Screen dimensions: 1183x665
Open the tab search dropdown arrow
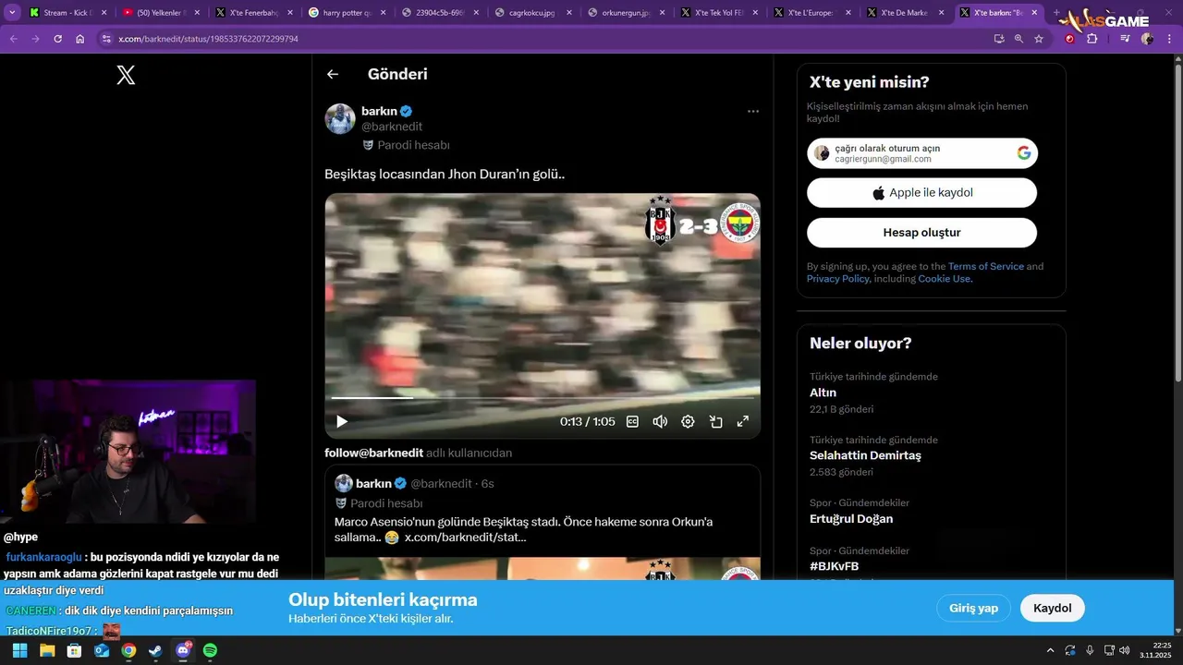12,13
